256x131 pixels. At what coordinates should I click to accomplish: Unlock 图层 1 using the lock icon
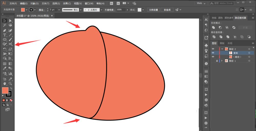click(217, 61)
